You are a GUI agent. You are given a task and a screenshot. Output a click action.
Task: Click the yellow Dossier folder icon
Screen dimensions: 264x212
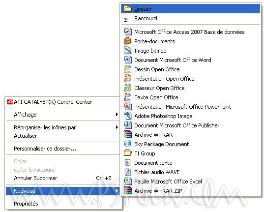[127, 8]
